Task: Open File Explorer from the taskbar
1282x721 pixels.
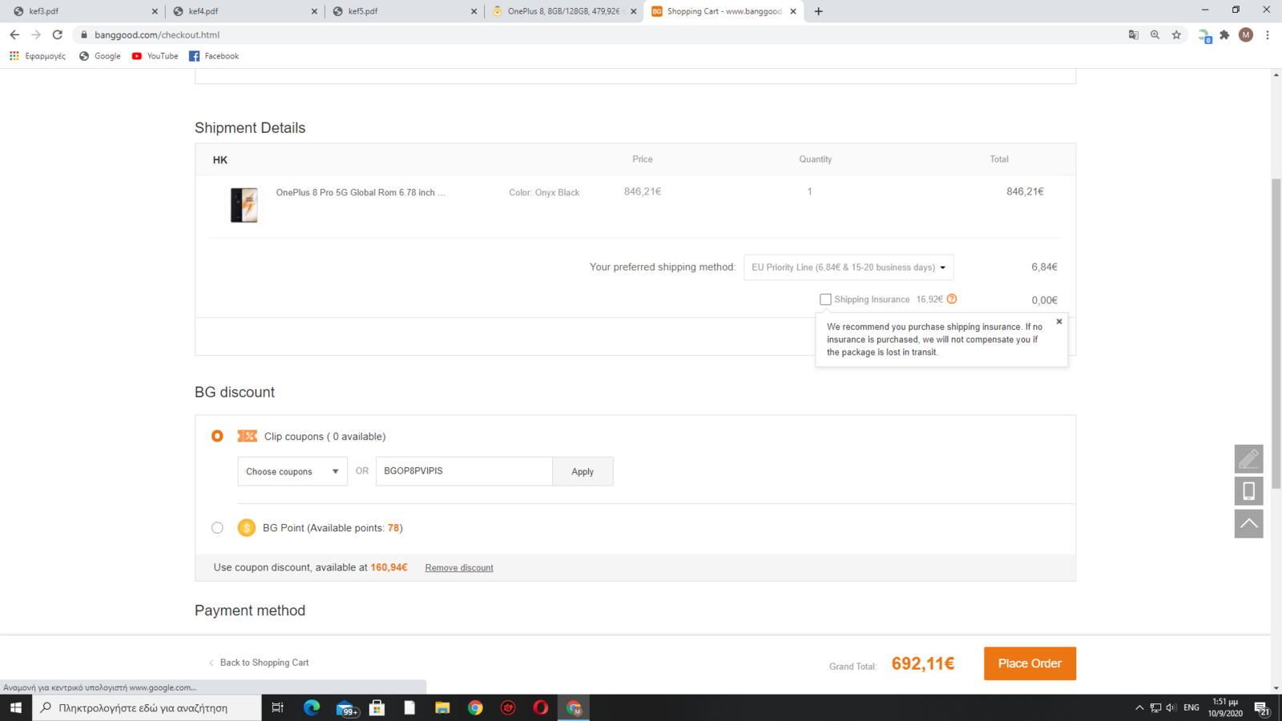Action: 442,707
